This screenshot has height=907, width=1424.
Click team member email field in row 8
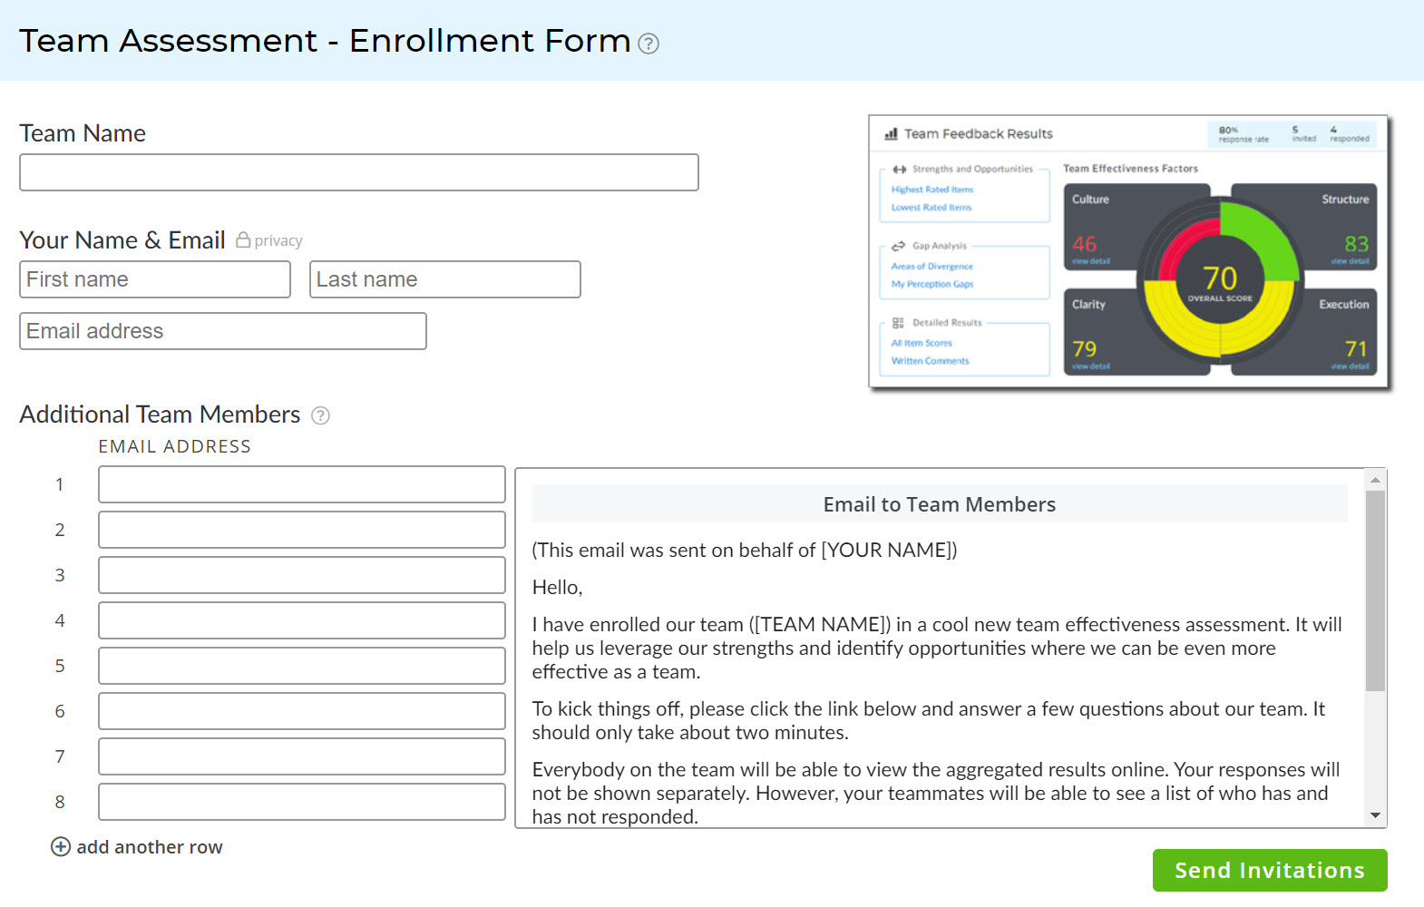tap(302, 802)
